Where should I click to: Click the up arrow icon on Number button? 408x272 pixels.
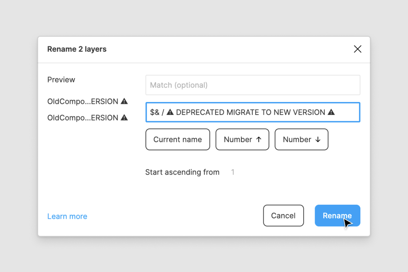[259, 139]
